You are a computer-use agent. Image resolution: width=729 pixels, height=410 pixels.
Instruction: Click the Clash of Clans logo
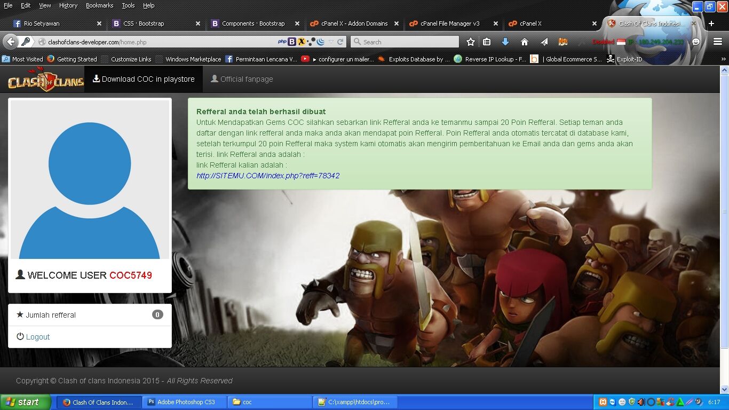[x=46, y=80]
